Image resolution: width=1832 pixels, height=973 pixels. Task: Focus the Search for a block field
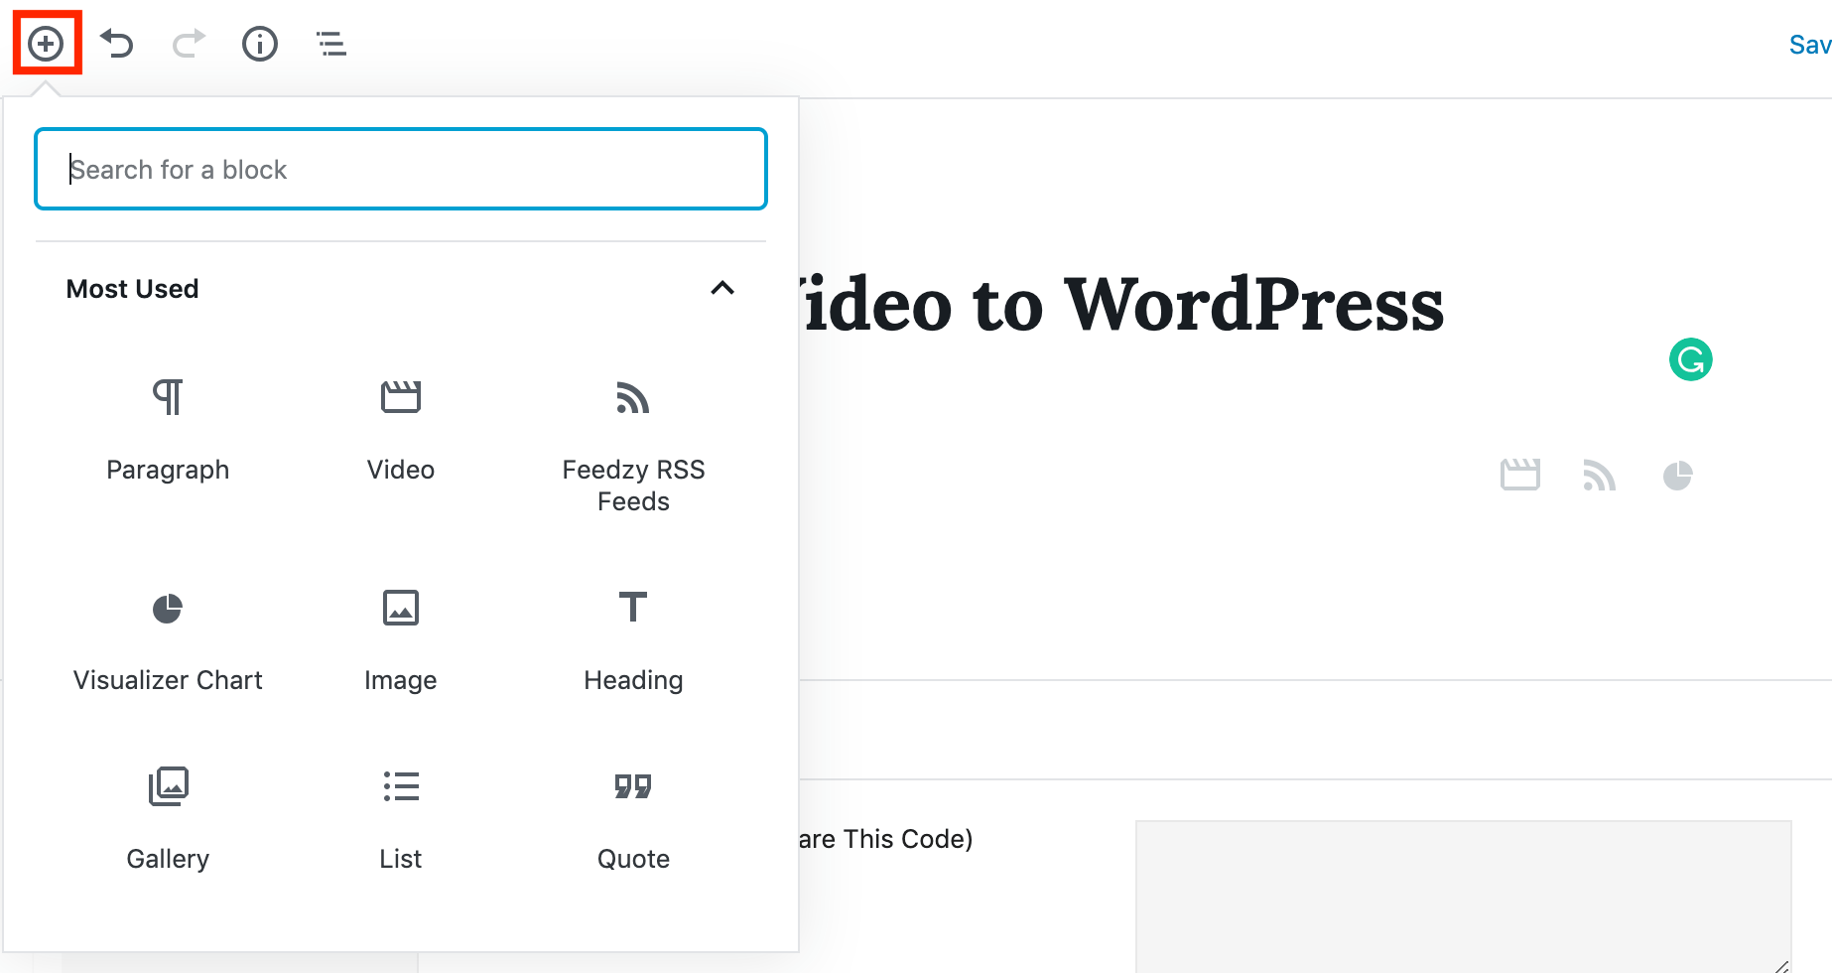(x=401, y=169)
